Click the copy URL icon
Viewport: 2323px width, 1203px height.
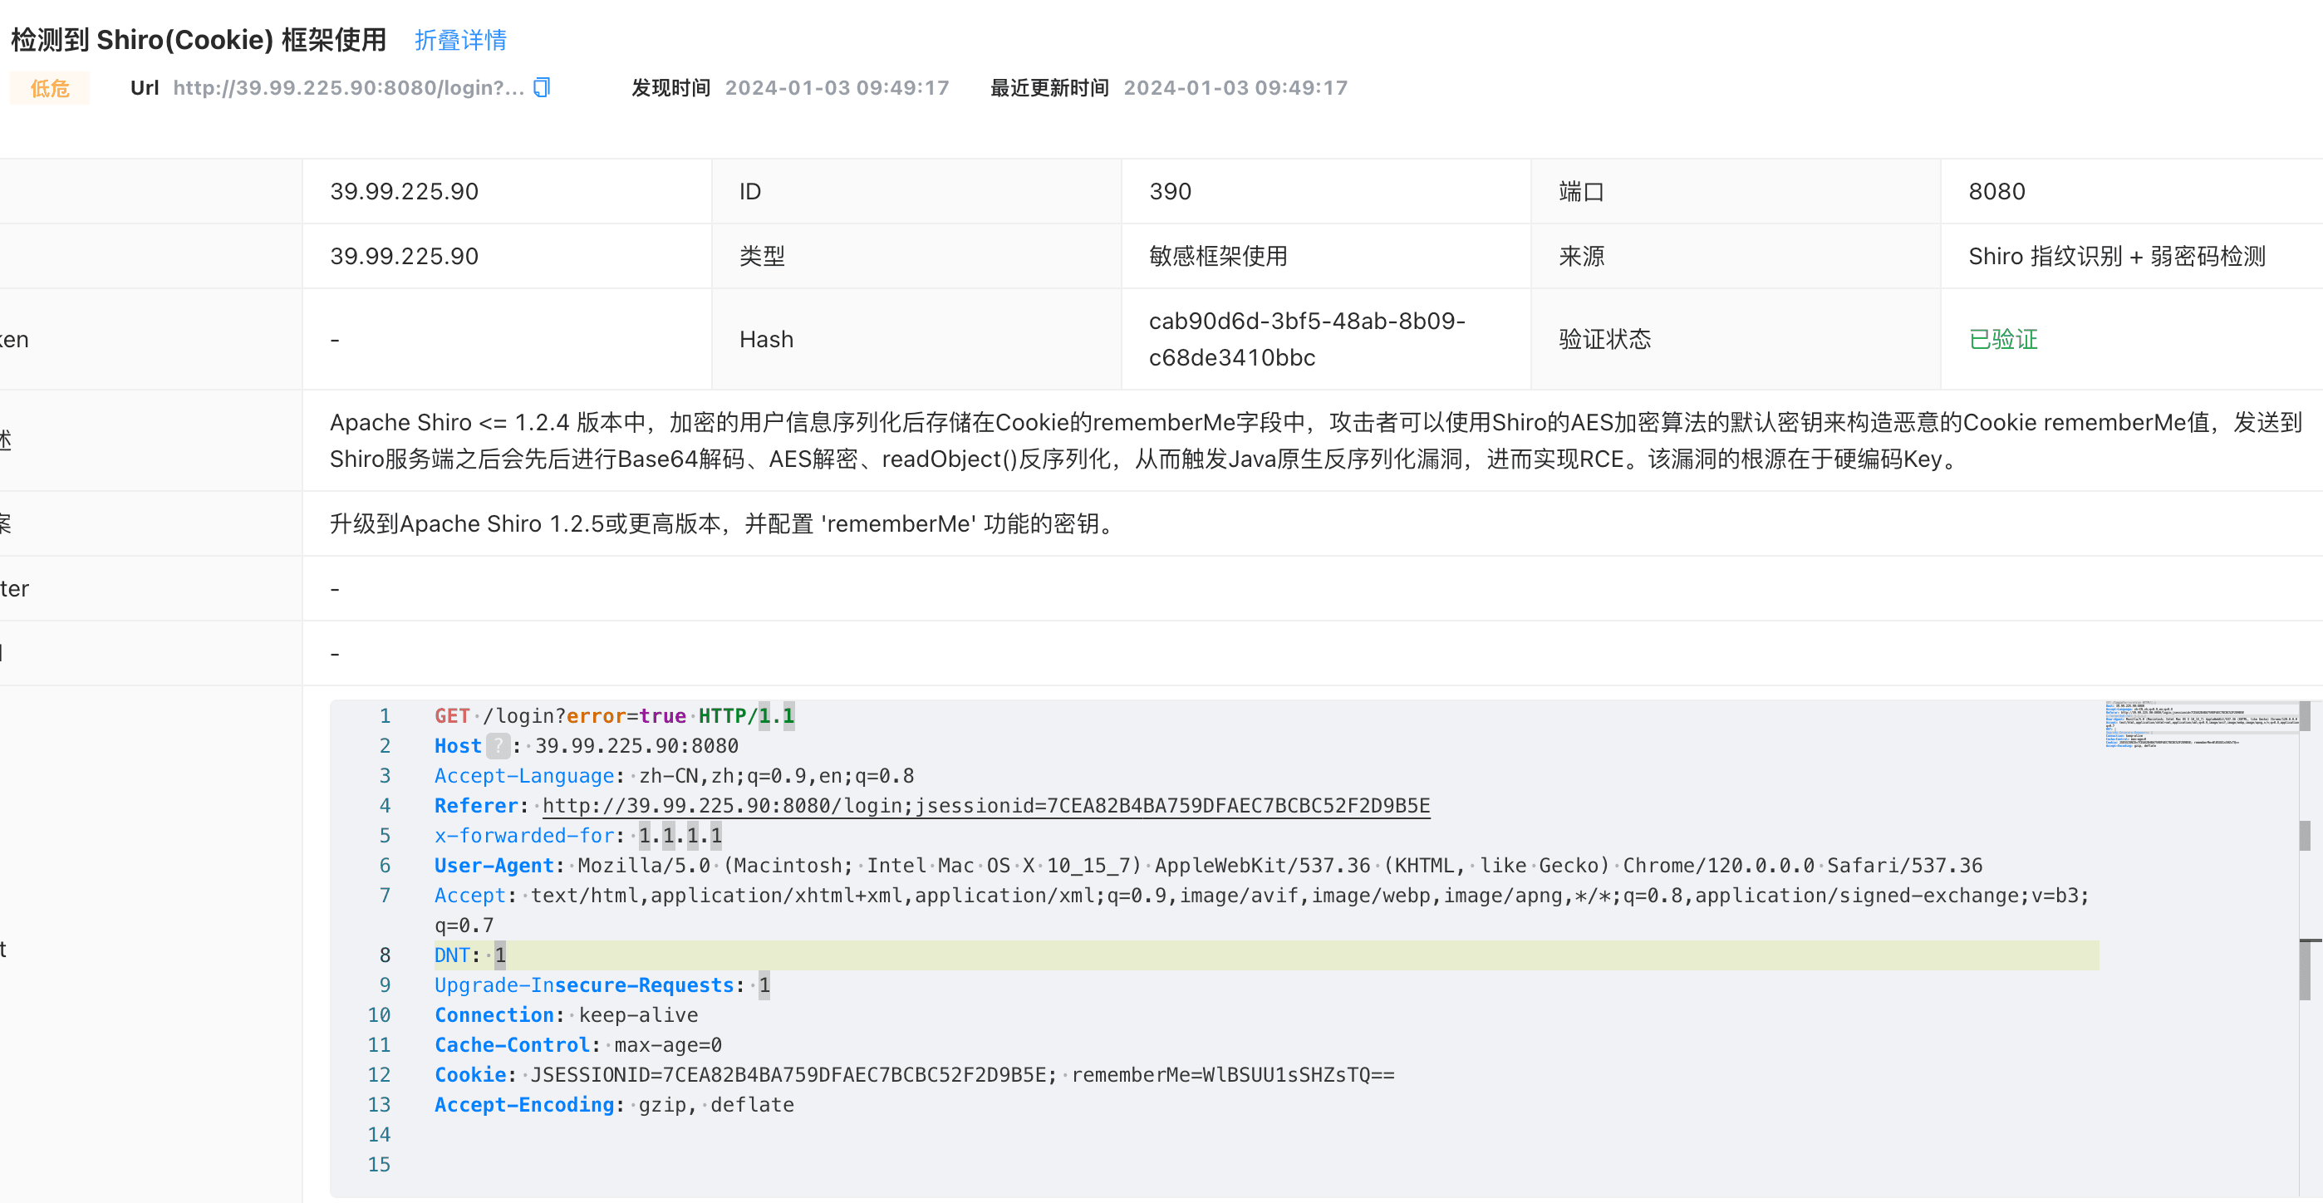[x=542, y=87]
